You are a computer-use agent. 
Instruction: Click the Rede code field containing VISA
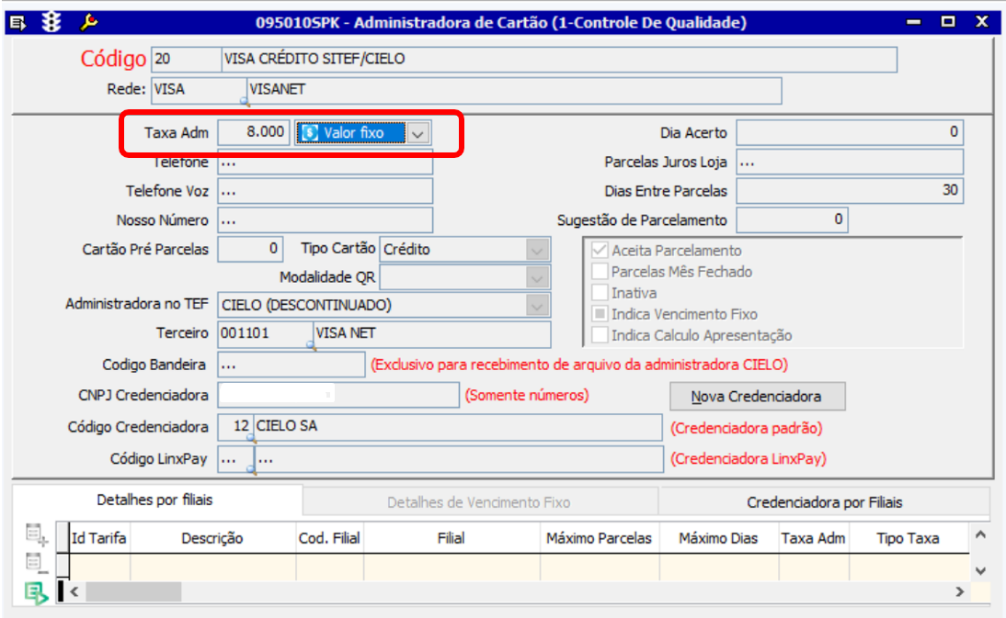click(199, 90)
